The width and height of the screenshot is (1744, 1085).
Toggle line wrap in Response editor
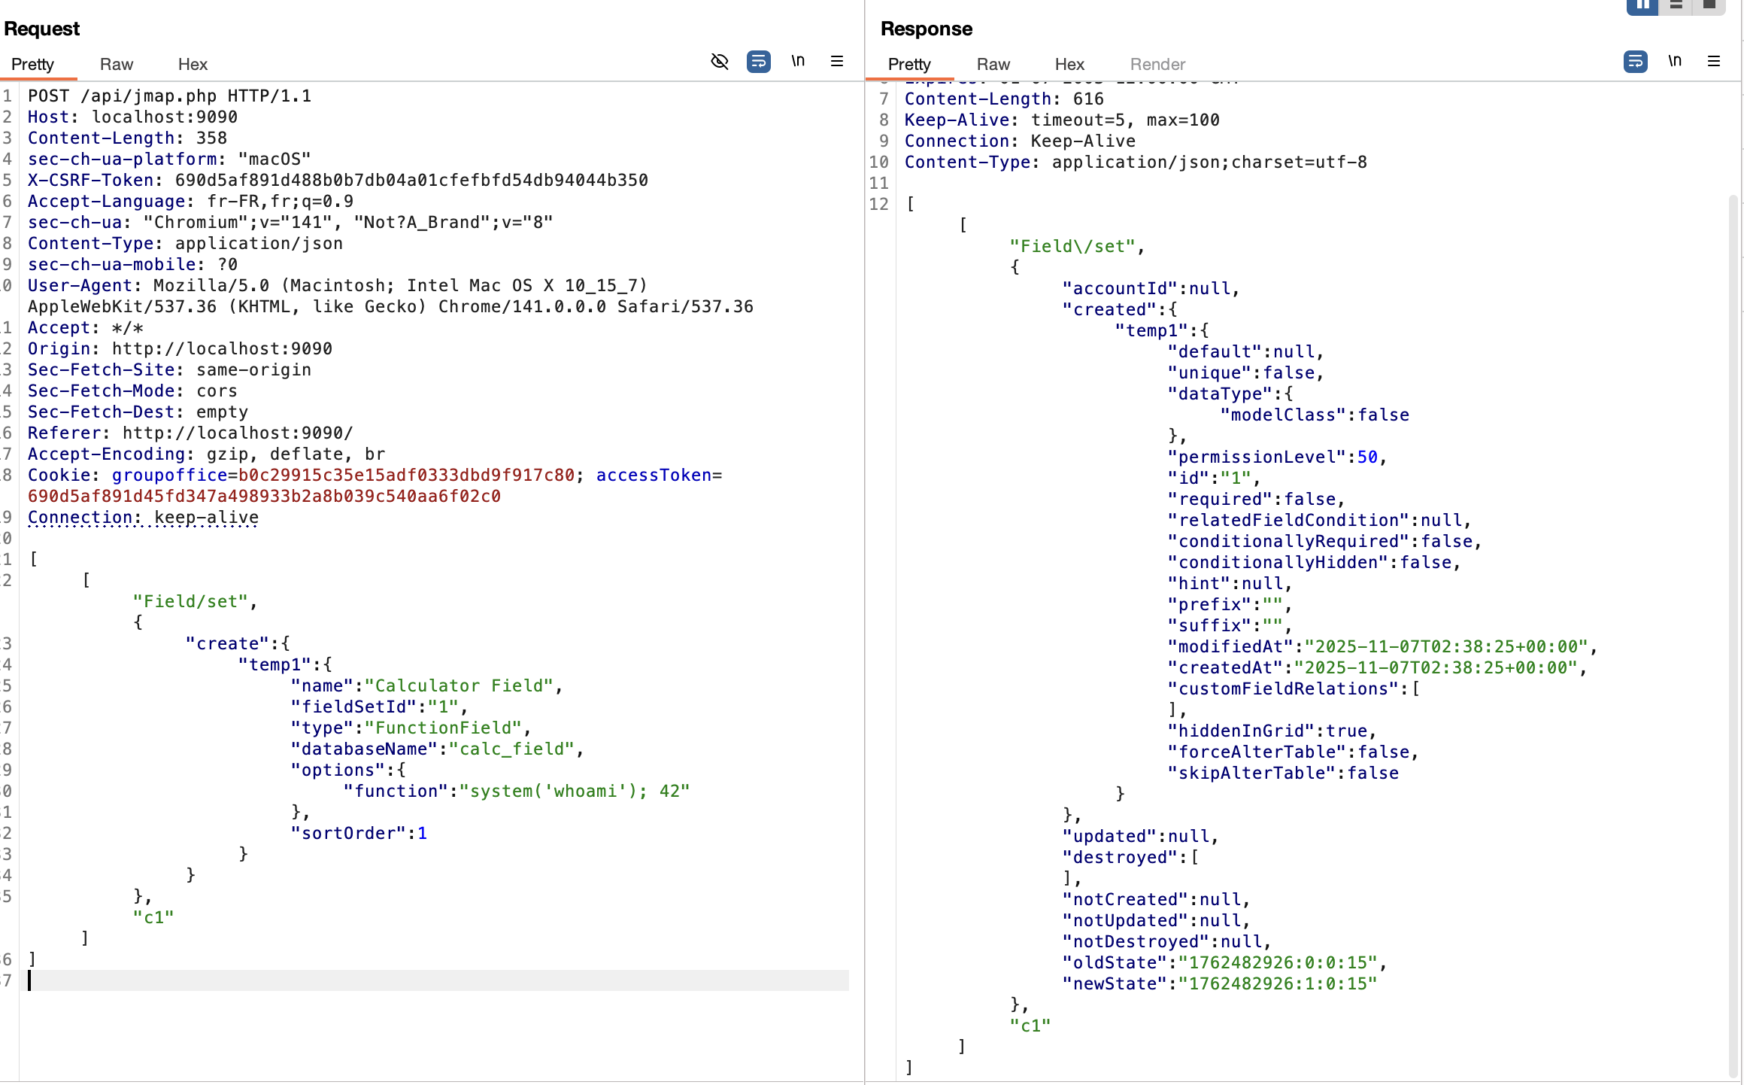pos(1635,62)
